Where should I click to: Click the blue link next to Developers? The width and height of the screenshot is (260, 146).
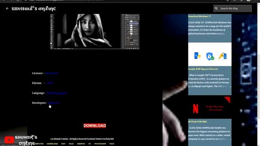(x=54, y=103)
